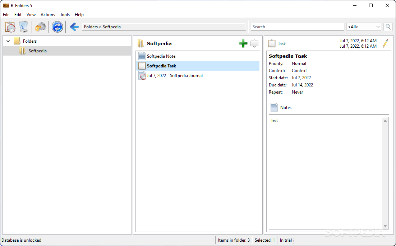Click the Softpedia folder icon in header
Screen dimensions: 396x246
(x=141, y=43)
